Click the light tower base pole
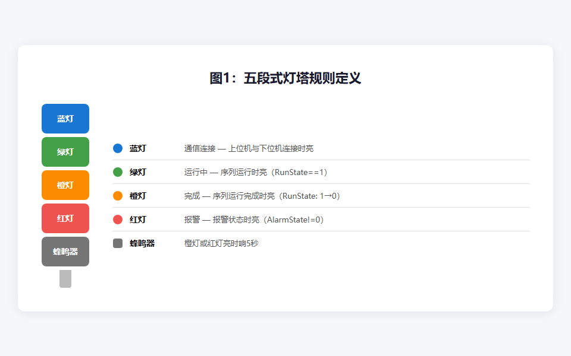The height and width of the screenshot is (356, 571). click(65, 279)
